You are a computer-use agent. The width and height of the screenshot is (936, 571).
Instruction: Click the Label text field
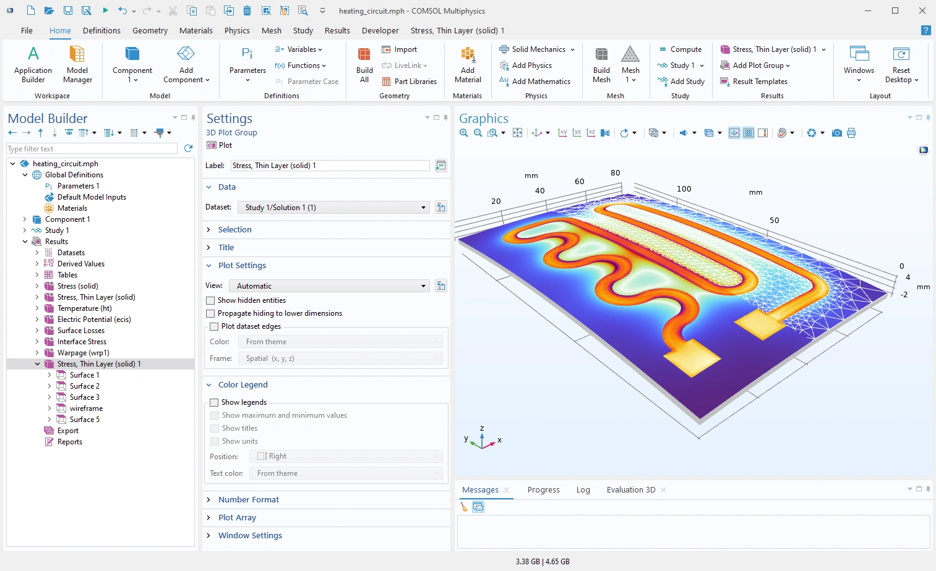[x=330, y=166]
